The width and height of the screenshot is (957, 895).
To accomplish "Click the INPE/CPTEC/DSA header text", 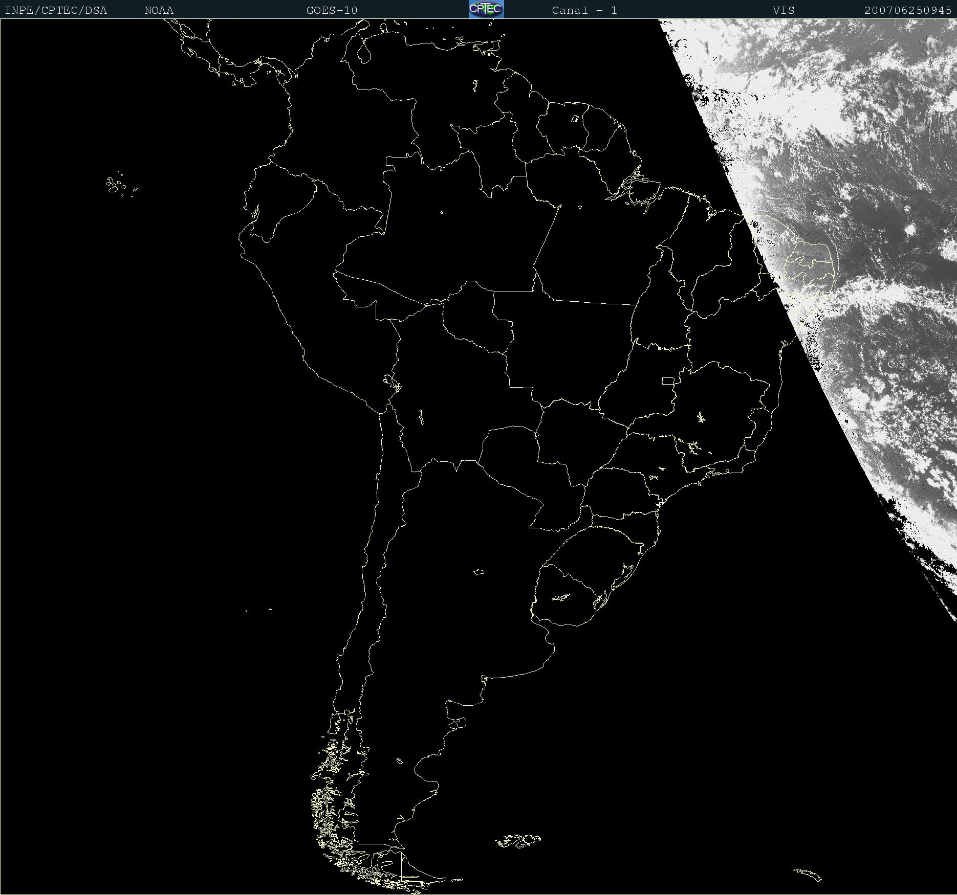I will tap(56, 10).
